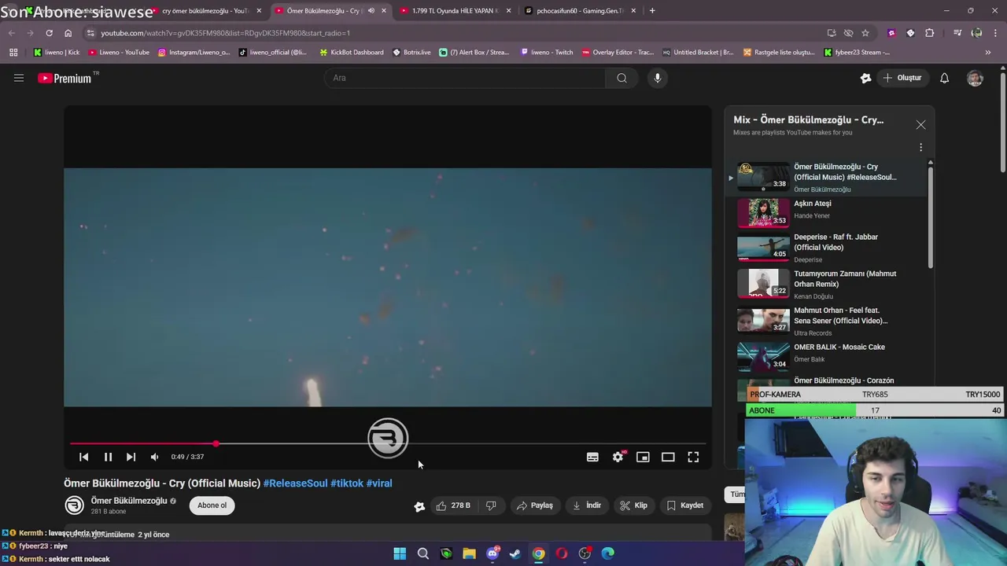Switch to miniplayer mode

pos(643,457)
